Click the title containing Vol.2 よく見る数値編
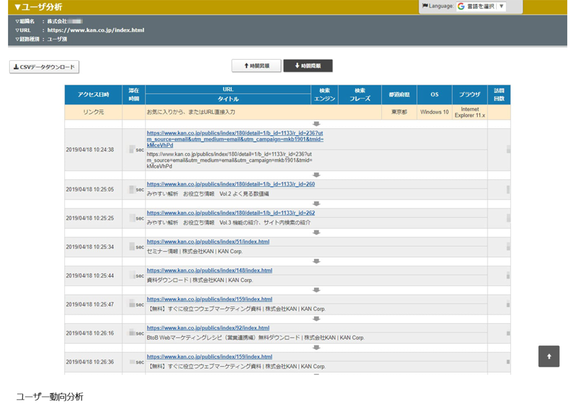 (207, 194)
